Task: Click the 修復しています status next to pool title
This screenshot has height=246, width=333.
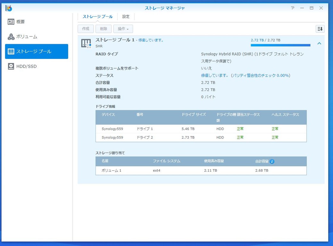Action: click(x=151, y=40)
